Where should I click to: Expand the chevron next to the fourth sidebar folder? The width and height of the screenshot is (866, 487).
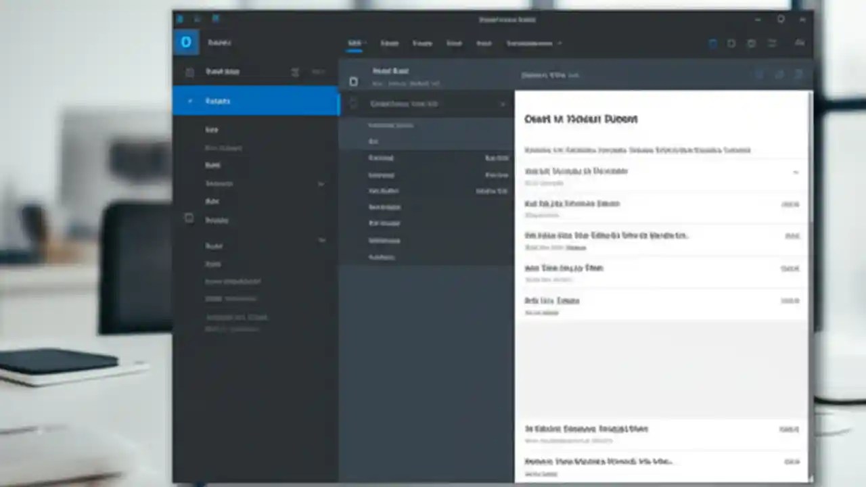321,183
